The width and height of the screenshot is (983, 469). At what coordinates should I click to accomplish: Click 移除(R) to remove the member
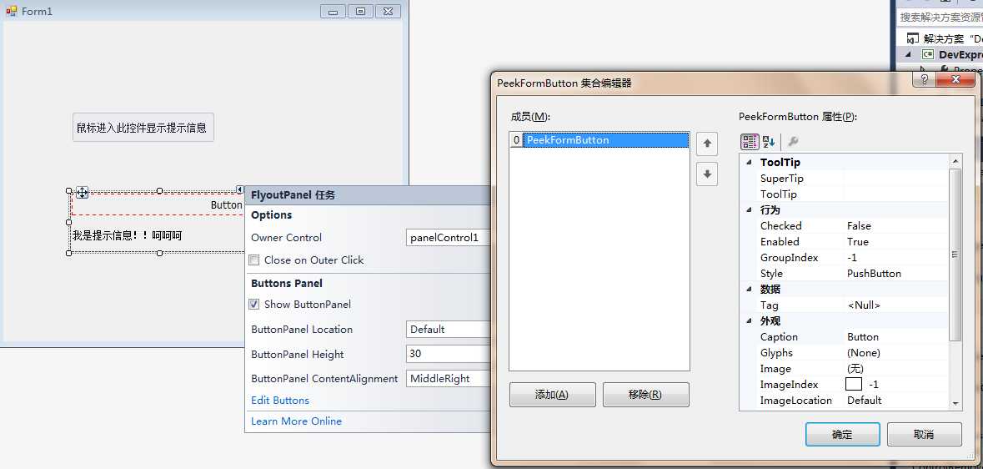tap(645, 395)
